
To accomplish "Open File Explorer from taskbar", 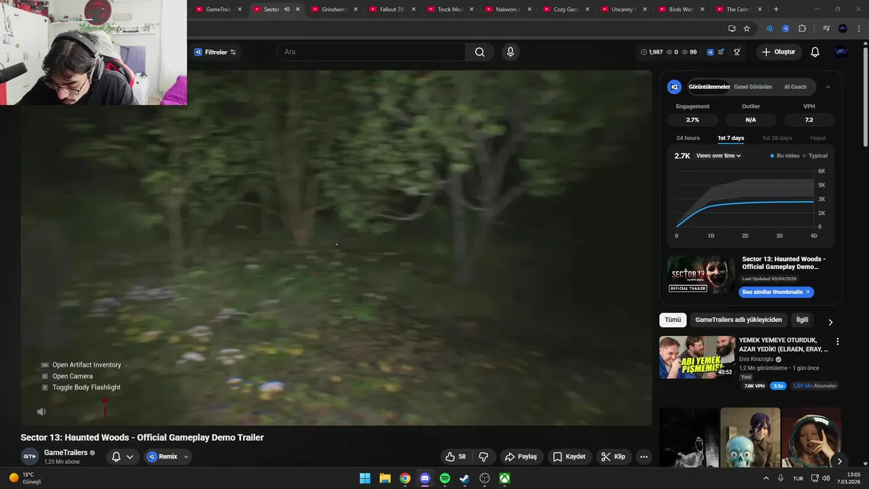I will pos(385,478).
